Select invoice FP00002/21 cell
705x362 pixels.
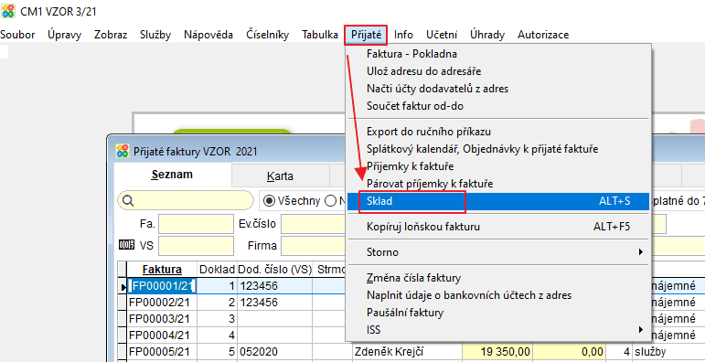tap(162, 303)
